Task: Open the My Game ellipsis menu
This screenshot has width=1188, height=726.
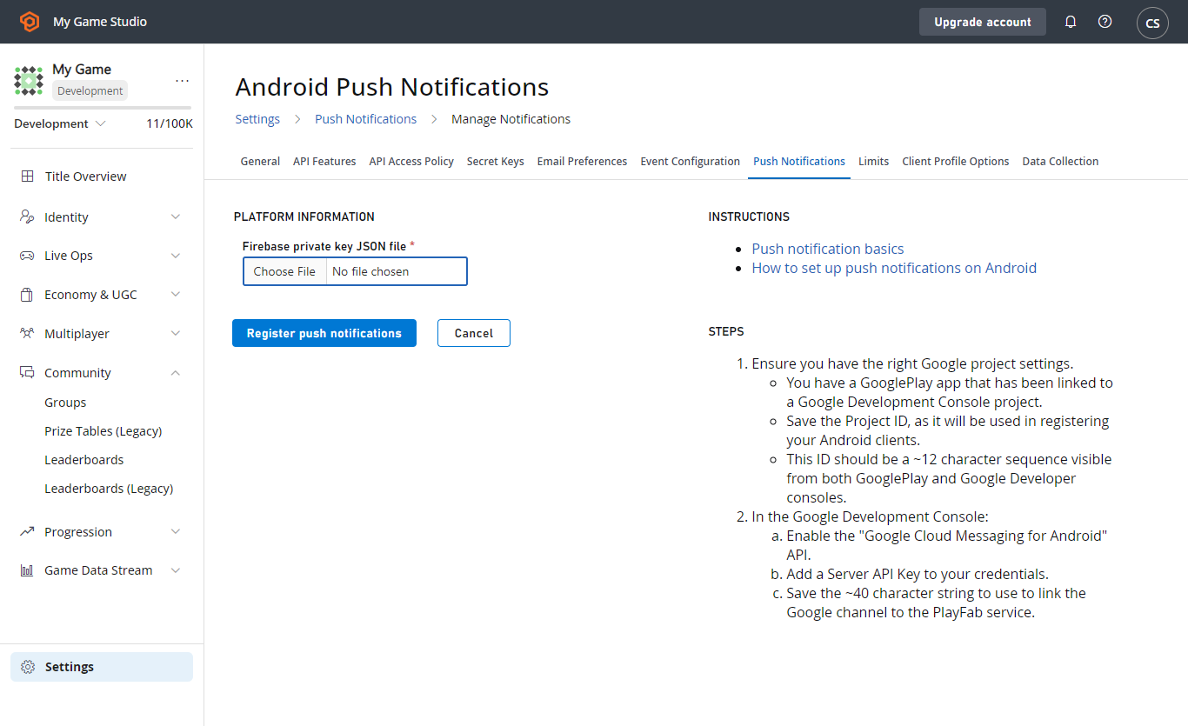Action: point(182,80)
